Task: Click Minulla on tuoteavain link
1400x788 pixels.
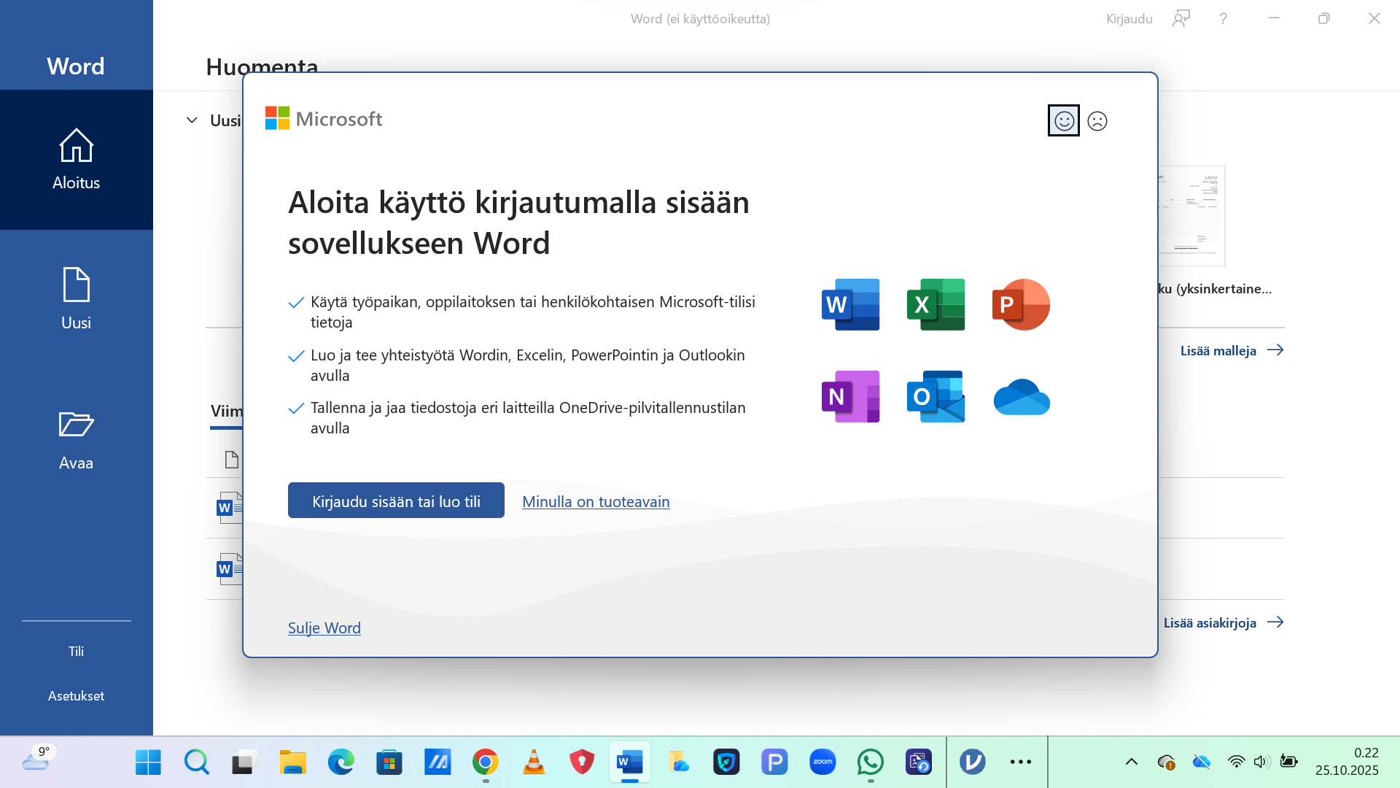Action: [x=596, y=501]
